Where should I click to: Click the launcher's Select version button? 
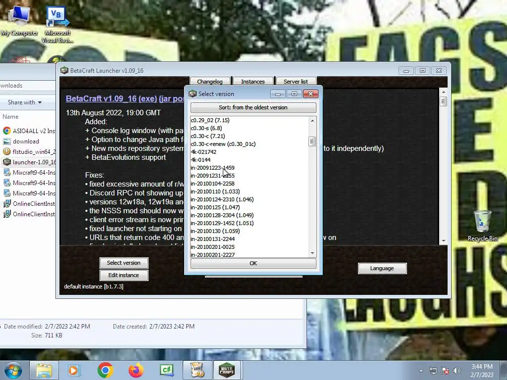click(124, 263)
